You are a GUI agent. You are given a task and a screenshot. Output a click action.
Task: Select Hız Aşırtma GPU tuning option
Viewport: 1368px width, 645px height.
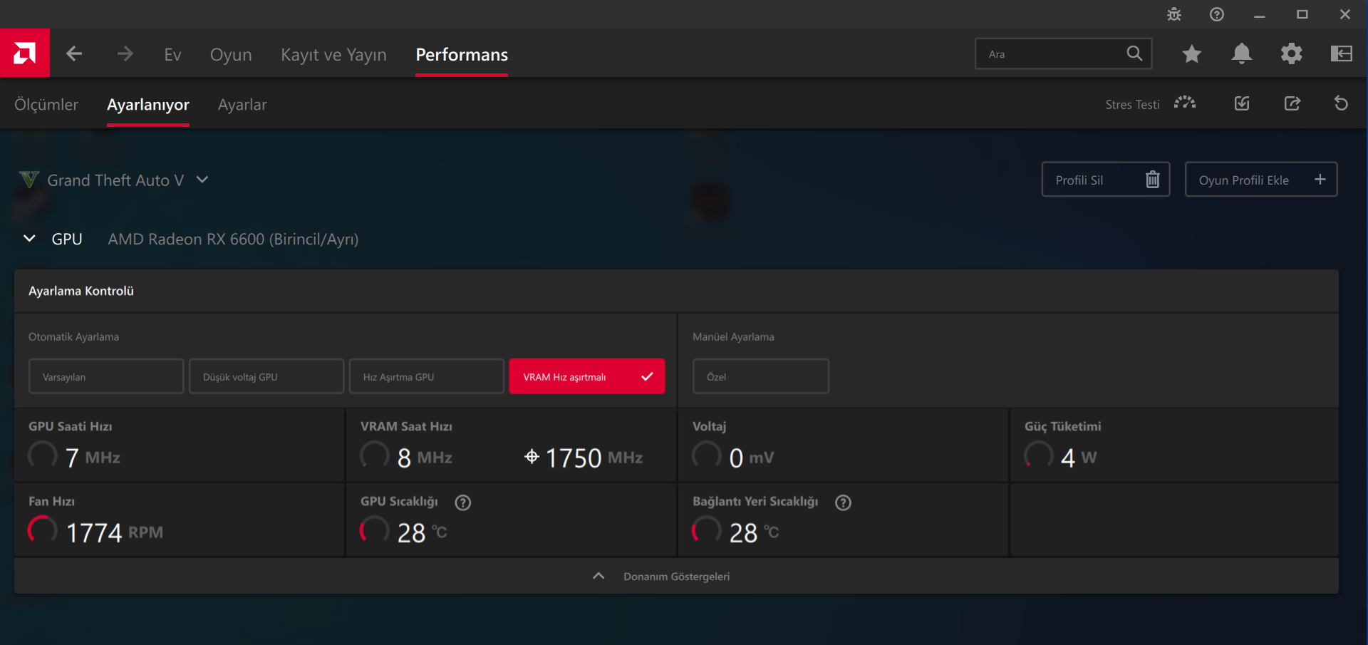(x=427, y=376)
